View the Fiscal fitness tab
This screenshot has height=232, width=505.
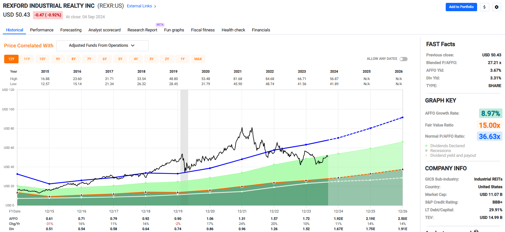pos(203,30)
